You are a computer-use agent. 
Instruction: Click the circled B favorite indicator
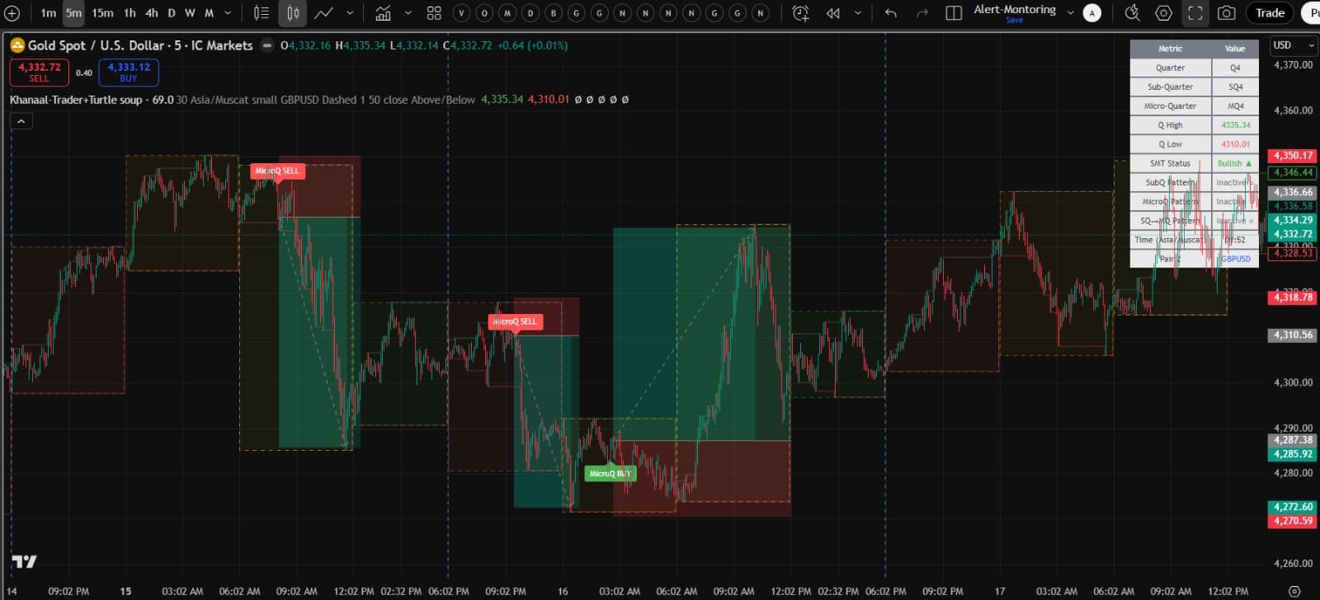(554, 13)
